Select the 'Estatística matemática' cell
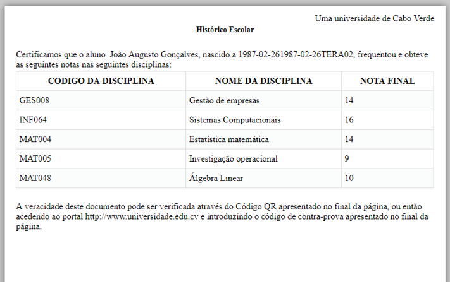This screenshot has width=450, height=282. [263, 139]
